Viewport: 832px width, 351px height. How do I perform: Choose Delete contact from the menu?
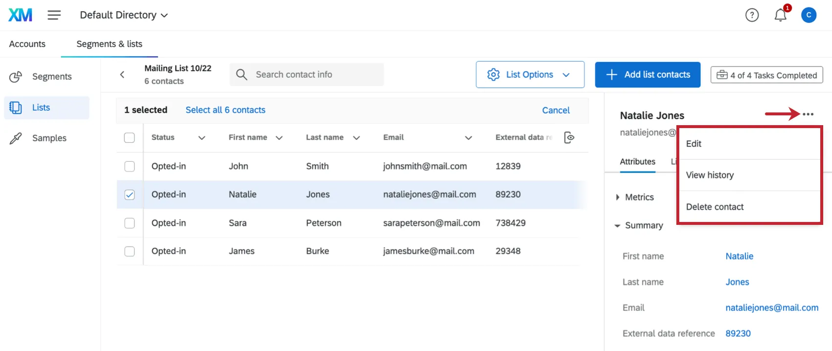[715, 207]
